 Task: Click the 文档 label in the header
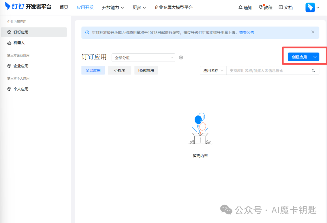(x=288, y=8)
